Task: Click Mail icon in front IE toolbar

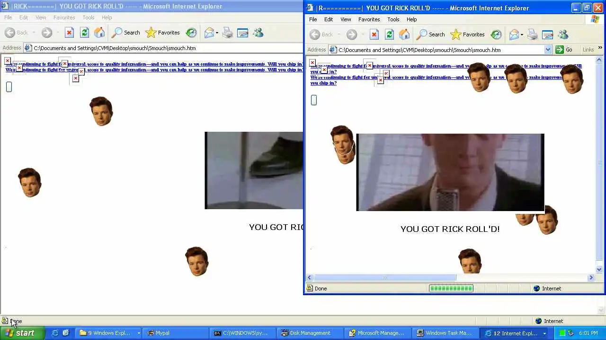Action: click(x=514, y=34)
